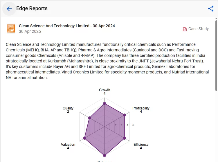Select the Efficiency data point on radar chart
The image size is (218, 162).
(125, 138)
